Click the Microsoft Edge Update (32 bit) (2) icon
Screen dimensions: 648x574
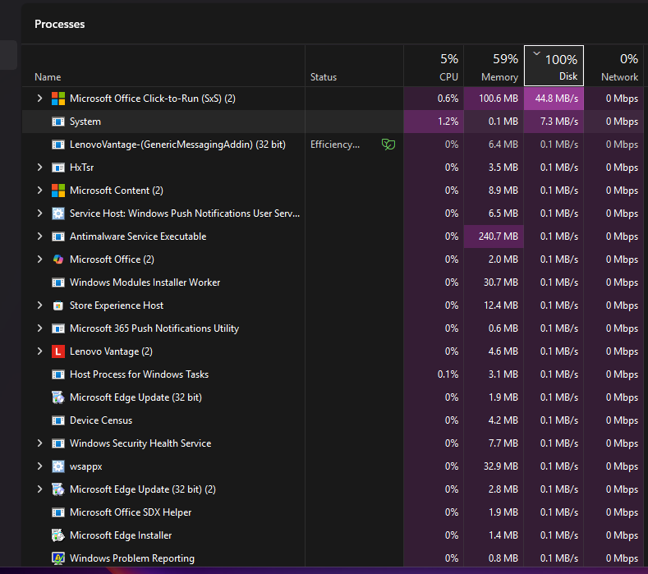58,489
